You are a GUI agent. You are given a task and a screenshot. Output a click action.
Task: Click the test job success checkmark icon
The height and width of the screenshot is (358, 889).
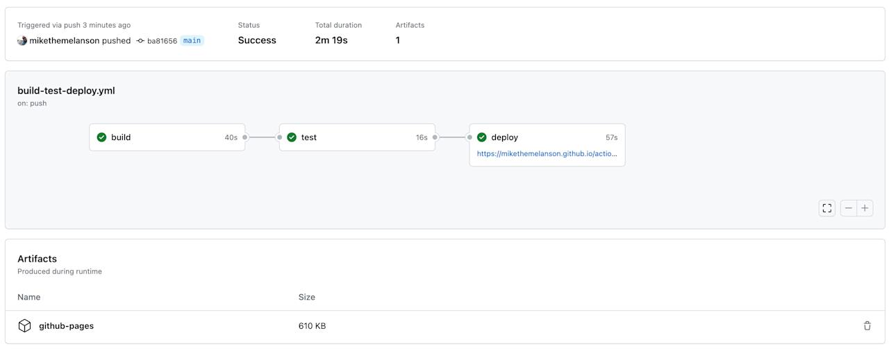pyautogui.click(x=292, y=137)
